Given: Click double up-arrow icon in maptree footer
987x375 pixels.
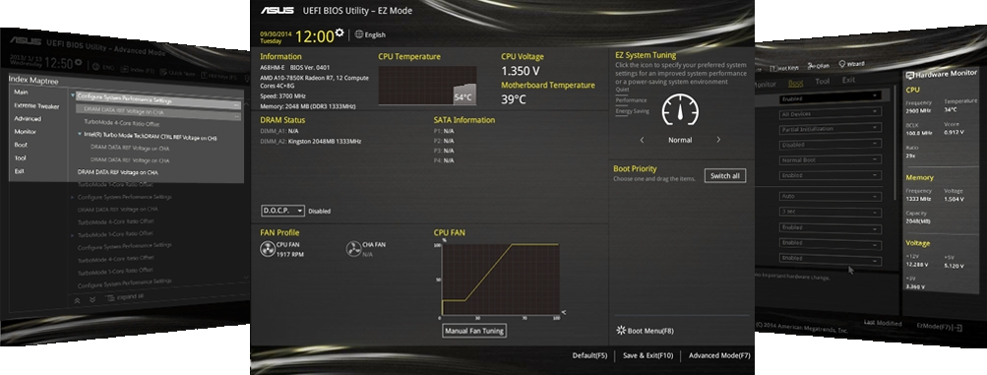Looking at the screenshot, I should click(78, 301).
